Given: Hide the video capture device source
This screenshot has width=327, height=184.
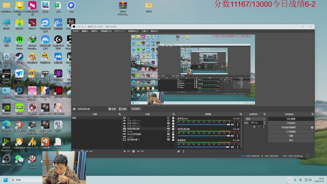Looking at the screenshot, I should pos(168,129).
